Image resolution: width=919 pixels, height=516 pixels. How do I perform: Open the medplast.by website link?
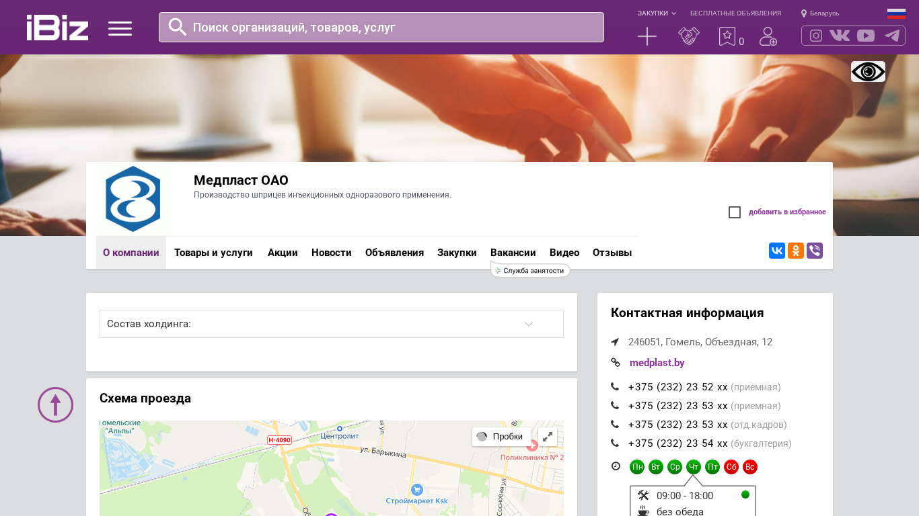[x=657, y=363]
